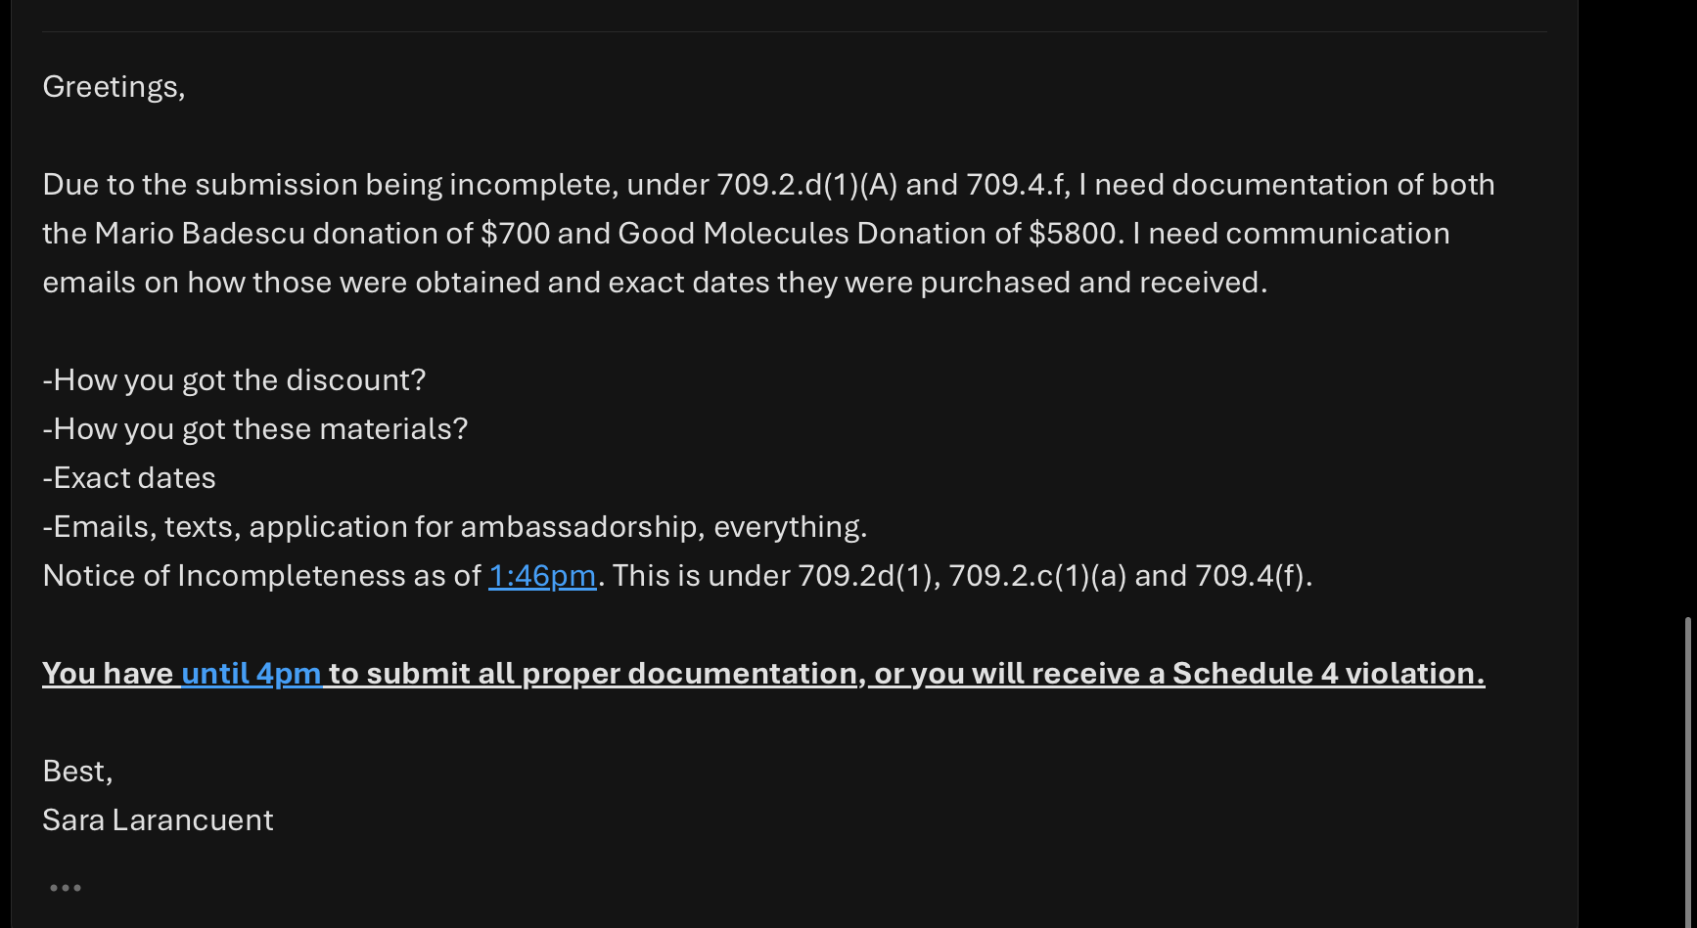The height and width of the screenshot is (928, 1697).
Task: Expand the three-dot ellipsis below the signature
Action: point(66,888)
